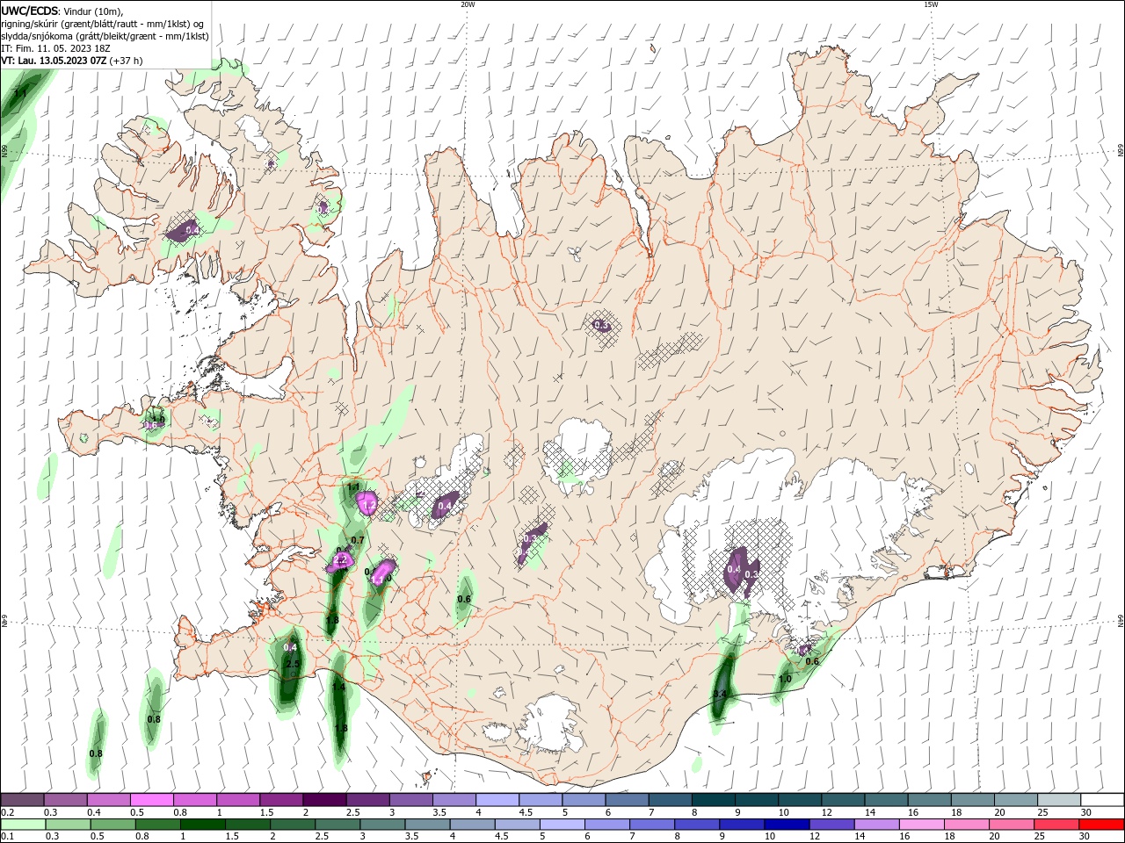Click the darkest purple 2 snow legend swatch

(x=324, y=800)
